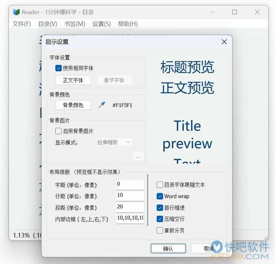
Task: Uncheck the 使用相同字体 checkbox
Action: coord(59,68)
